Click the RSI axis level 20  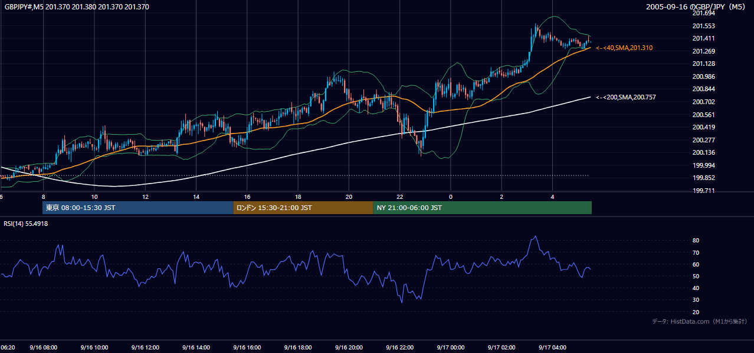[x=696, y=312]
